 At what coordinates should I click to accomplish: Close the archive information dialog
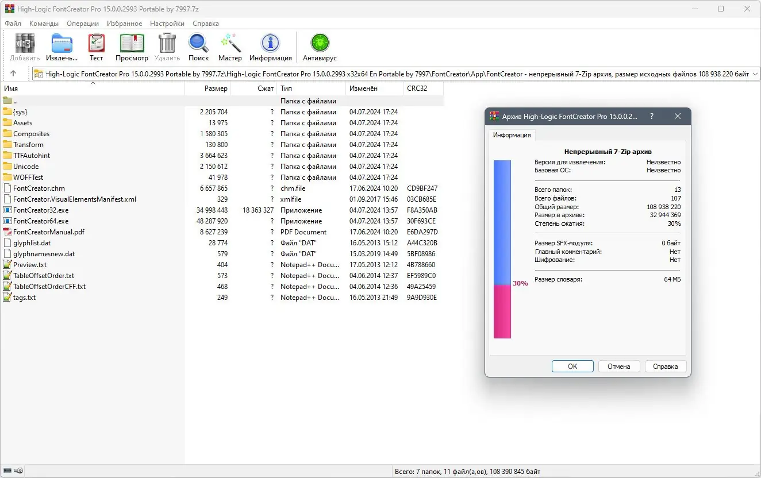click(x=677, y=116)
